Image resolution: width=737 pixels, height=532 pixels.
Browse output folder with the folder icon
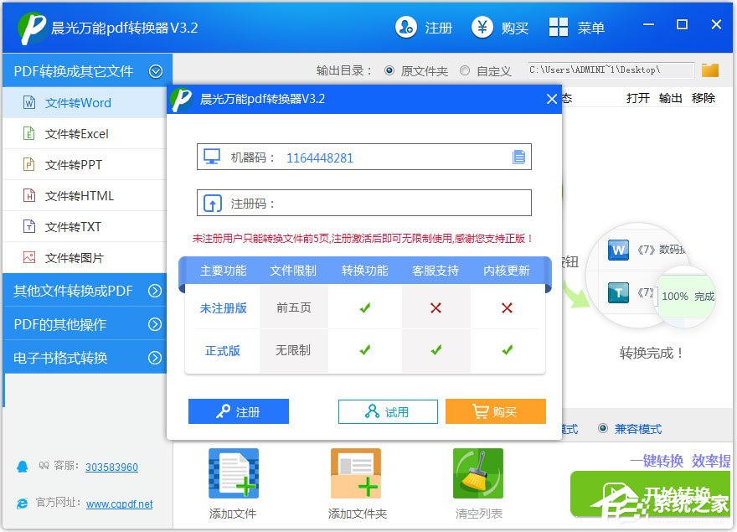pos(709,70)
